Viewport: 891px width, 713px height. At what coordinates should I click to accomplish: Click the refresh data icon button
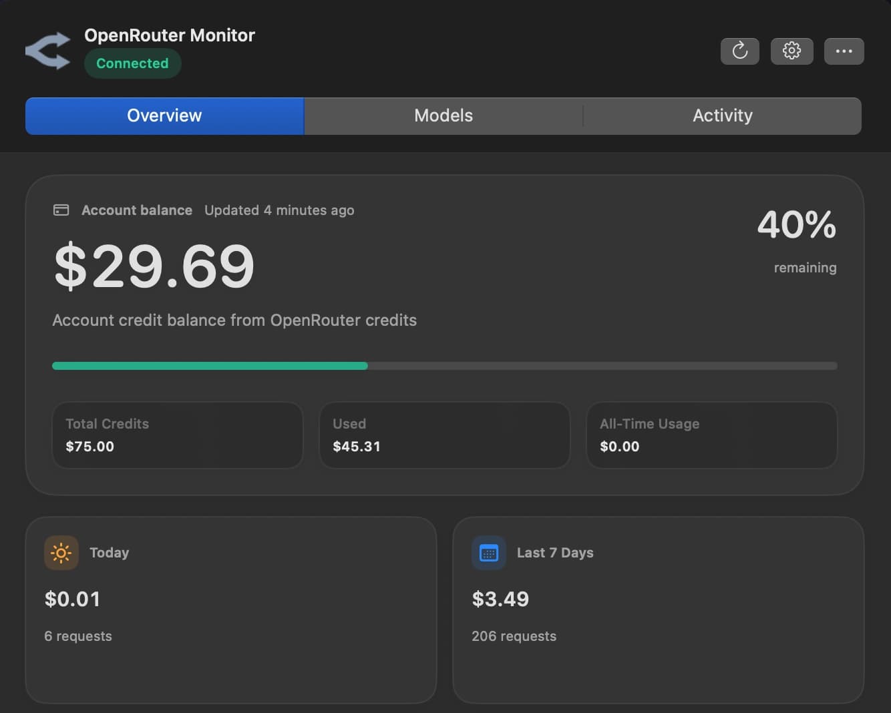coord(739,51)
